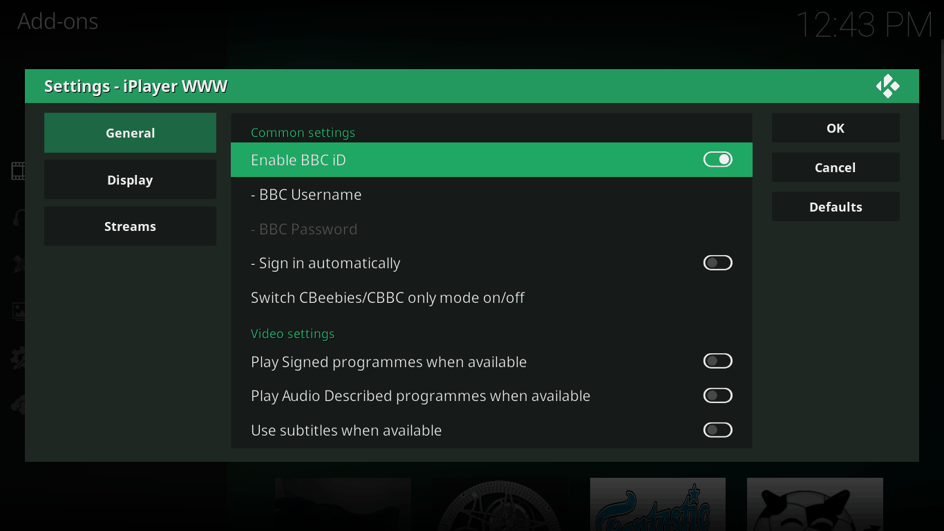Select Switch CBeebies/CBBC only mode on/off
Viewport: 944px width, 531px height.
click(491, 297)
